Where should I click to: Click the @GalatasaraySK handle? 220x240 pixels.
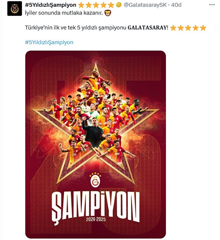tap(145, 5)
